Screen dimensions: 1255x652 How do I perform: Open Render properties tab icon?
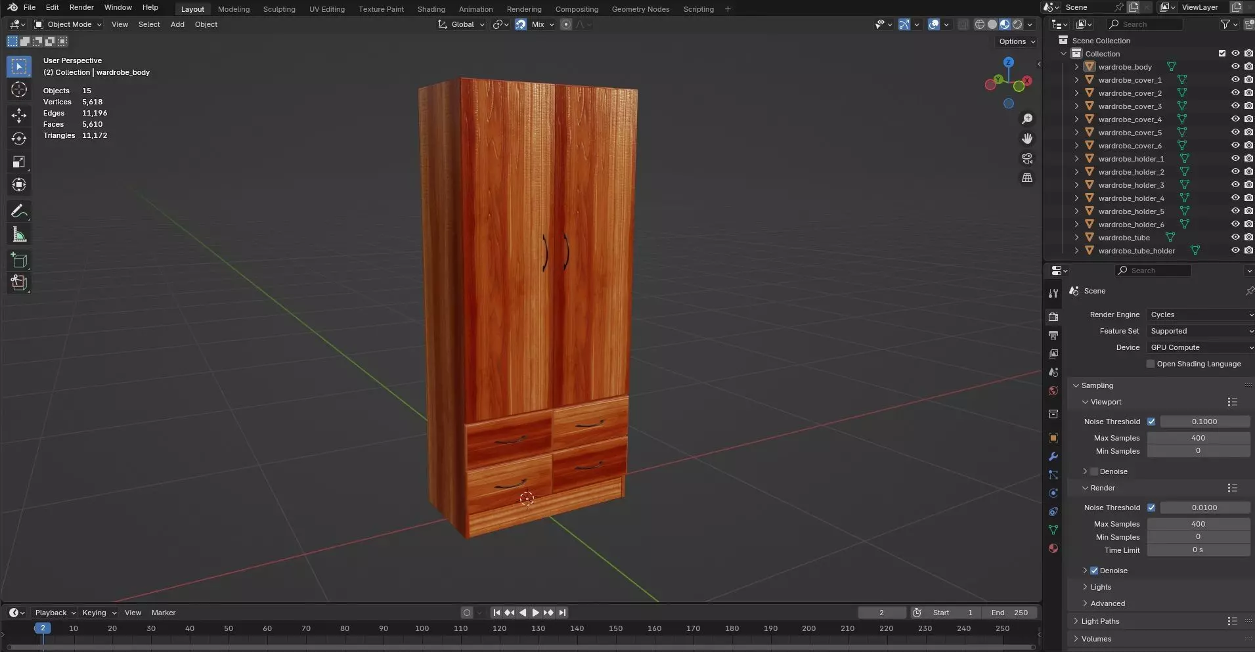tap(1053, 316)
